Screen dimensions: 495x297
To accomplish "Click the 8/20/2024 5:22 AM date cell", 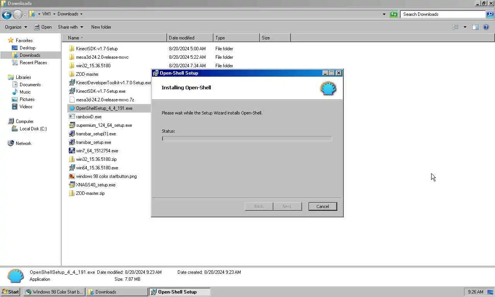I will click(x=187, y=57).
